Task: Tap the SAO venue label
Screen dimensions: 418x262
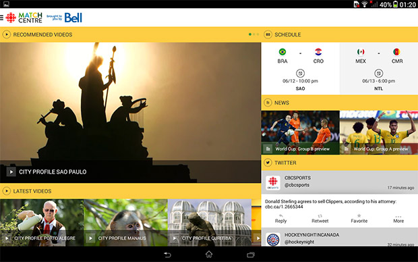Action: coord(300,88)
